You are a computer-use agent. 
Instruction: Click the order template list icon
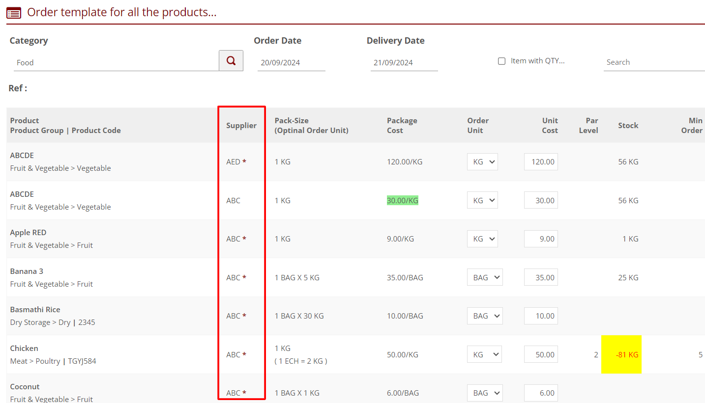coord(14,13)
